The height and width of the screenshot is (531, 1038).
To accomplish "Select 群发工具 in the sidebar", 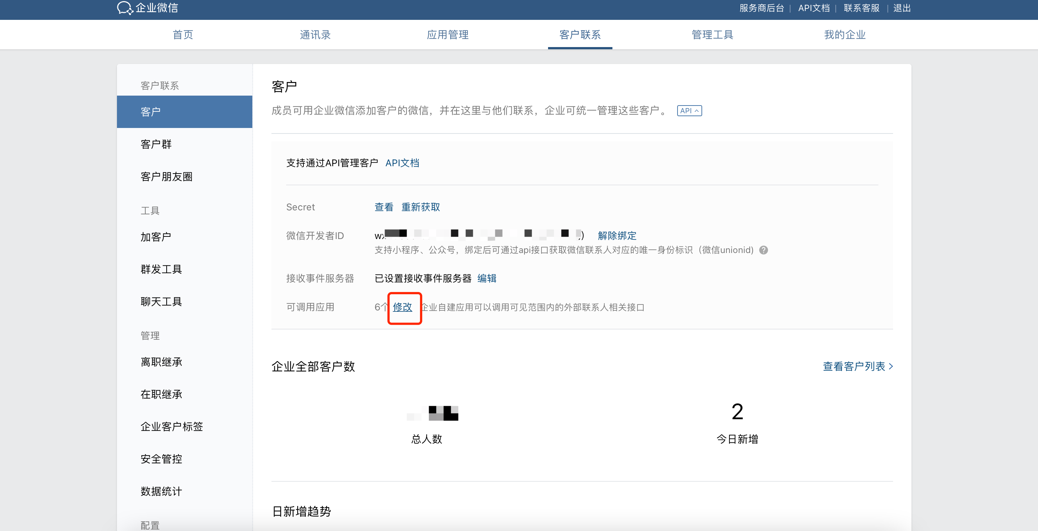I will click(x=161, y=269).
